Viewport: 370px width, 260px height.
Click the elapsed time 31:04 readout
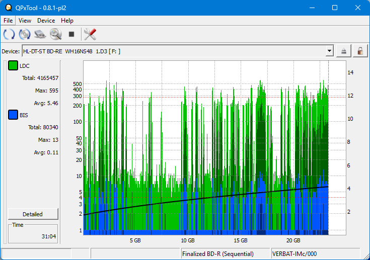click(x=49, y=236)
